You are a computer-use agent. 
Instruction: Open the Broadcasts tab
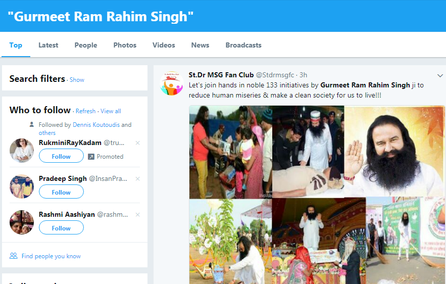(x=243, y=45)
